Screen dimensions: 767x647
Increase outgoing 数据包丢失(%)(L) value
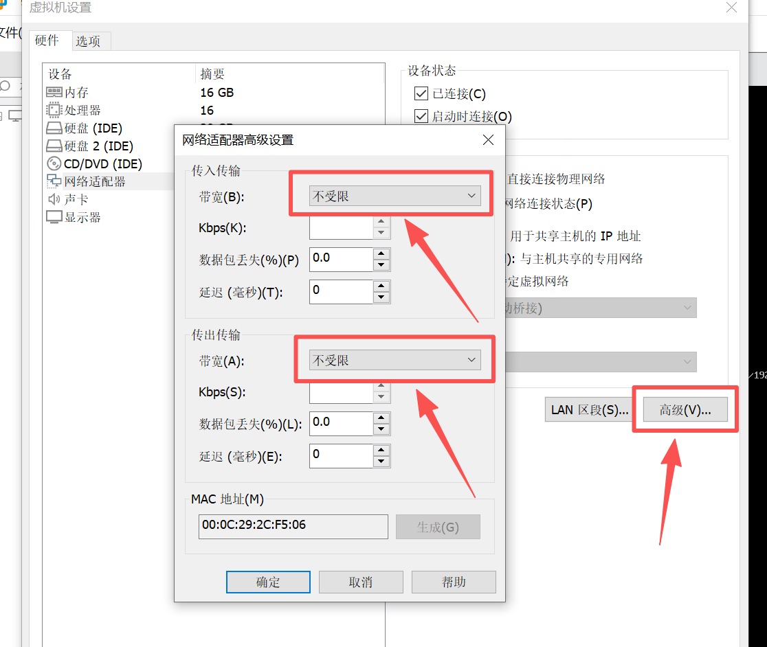pos(381,418)
